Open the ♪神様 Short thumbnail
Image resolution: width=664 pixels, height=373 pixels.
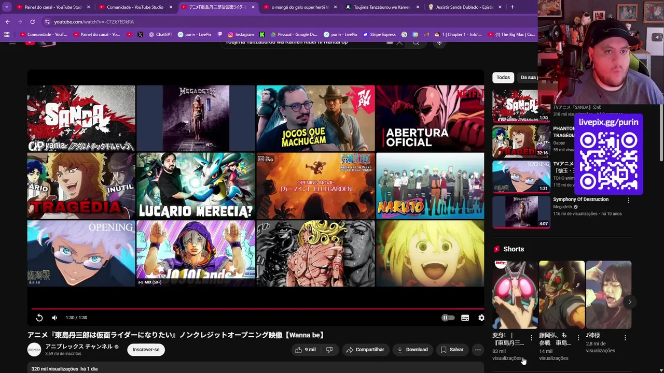(x=608, y=295)
